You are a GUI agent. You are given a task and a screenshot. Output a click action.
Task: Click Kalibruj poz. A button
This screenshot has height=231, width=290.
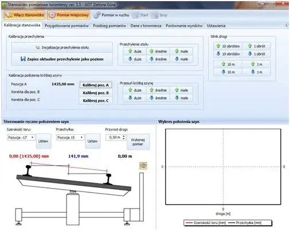(96, 85)
